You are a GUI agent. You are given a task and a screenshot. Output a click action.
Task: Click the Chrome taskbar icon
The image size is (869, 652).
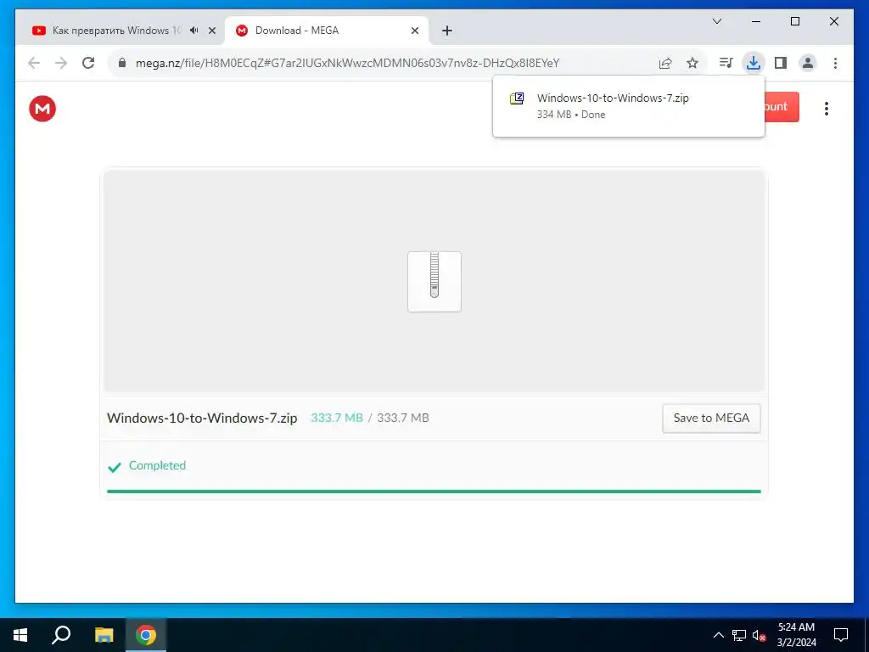tap(146, 635)
